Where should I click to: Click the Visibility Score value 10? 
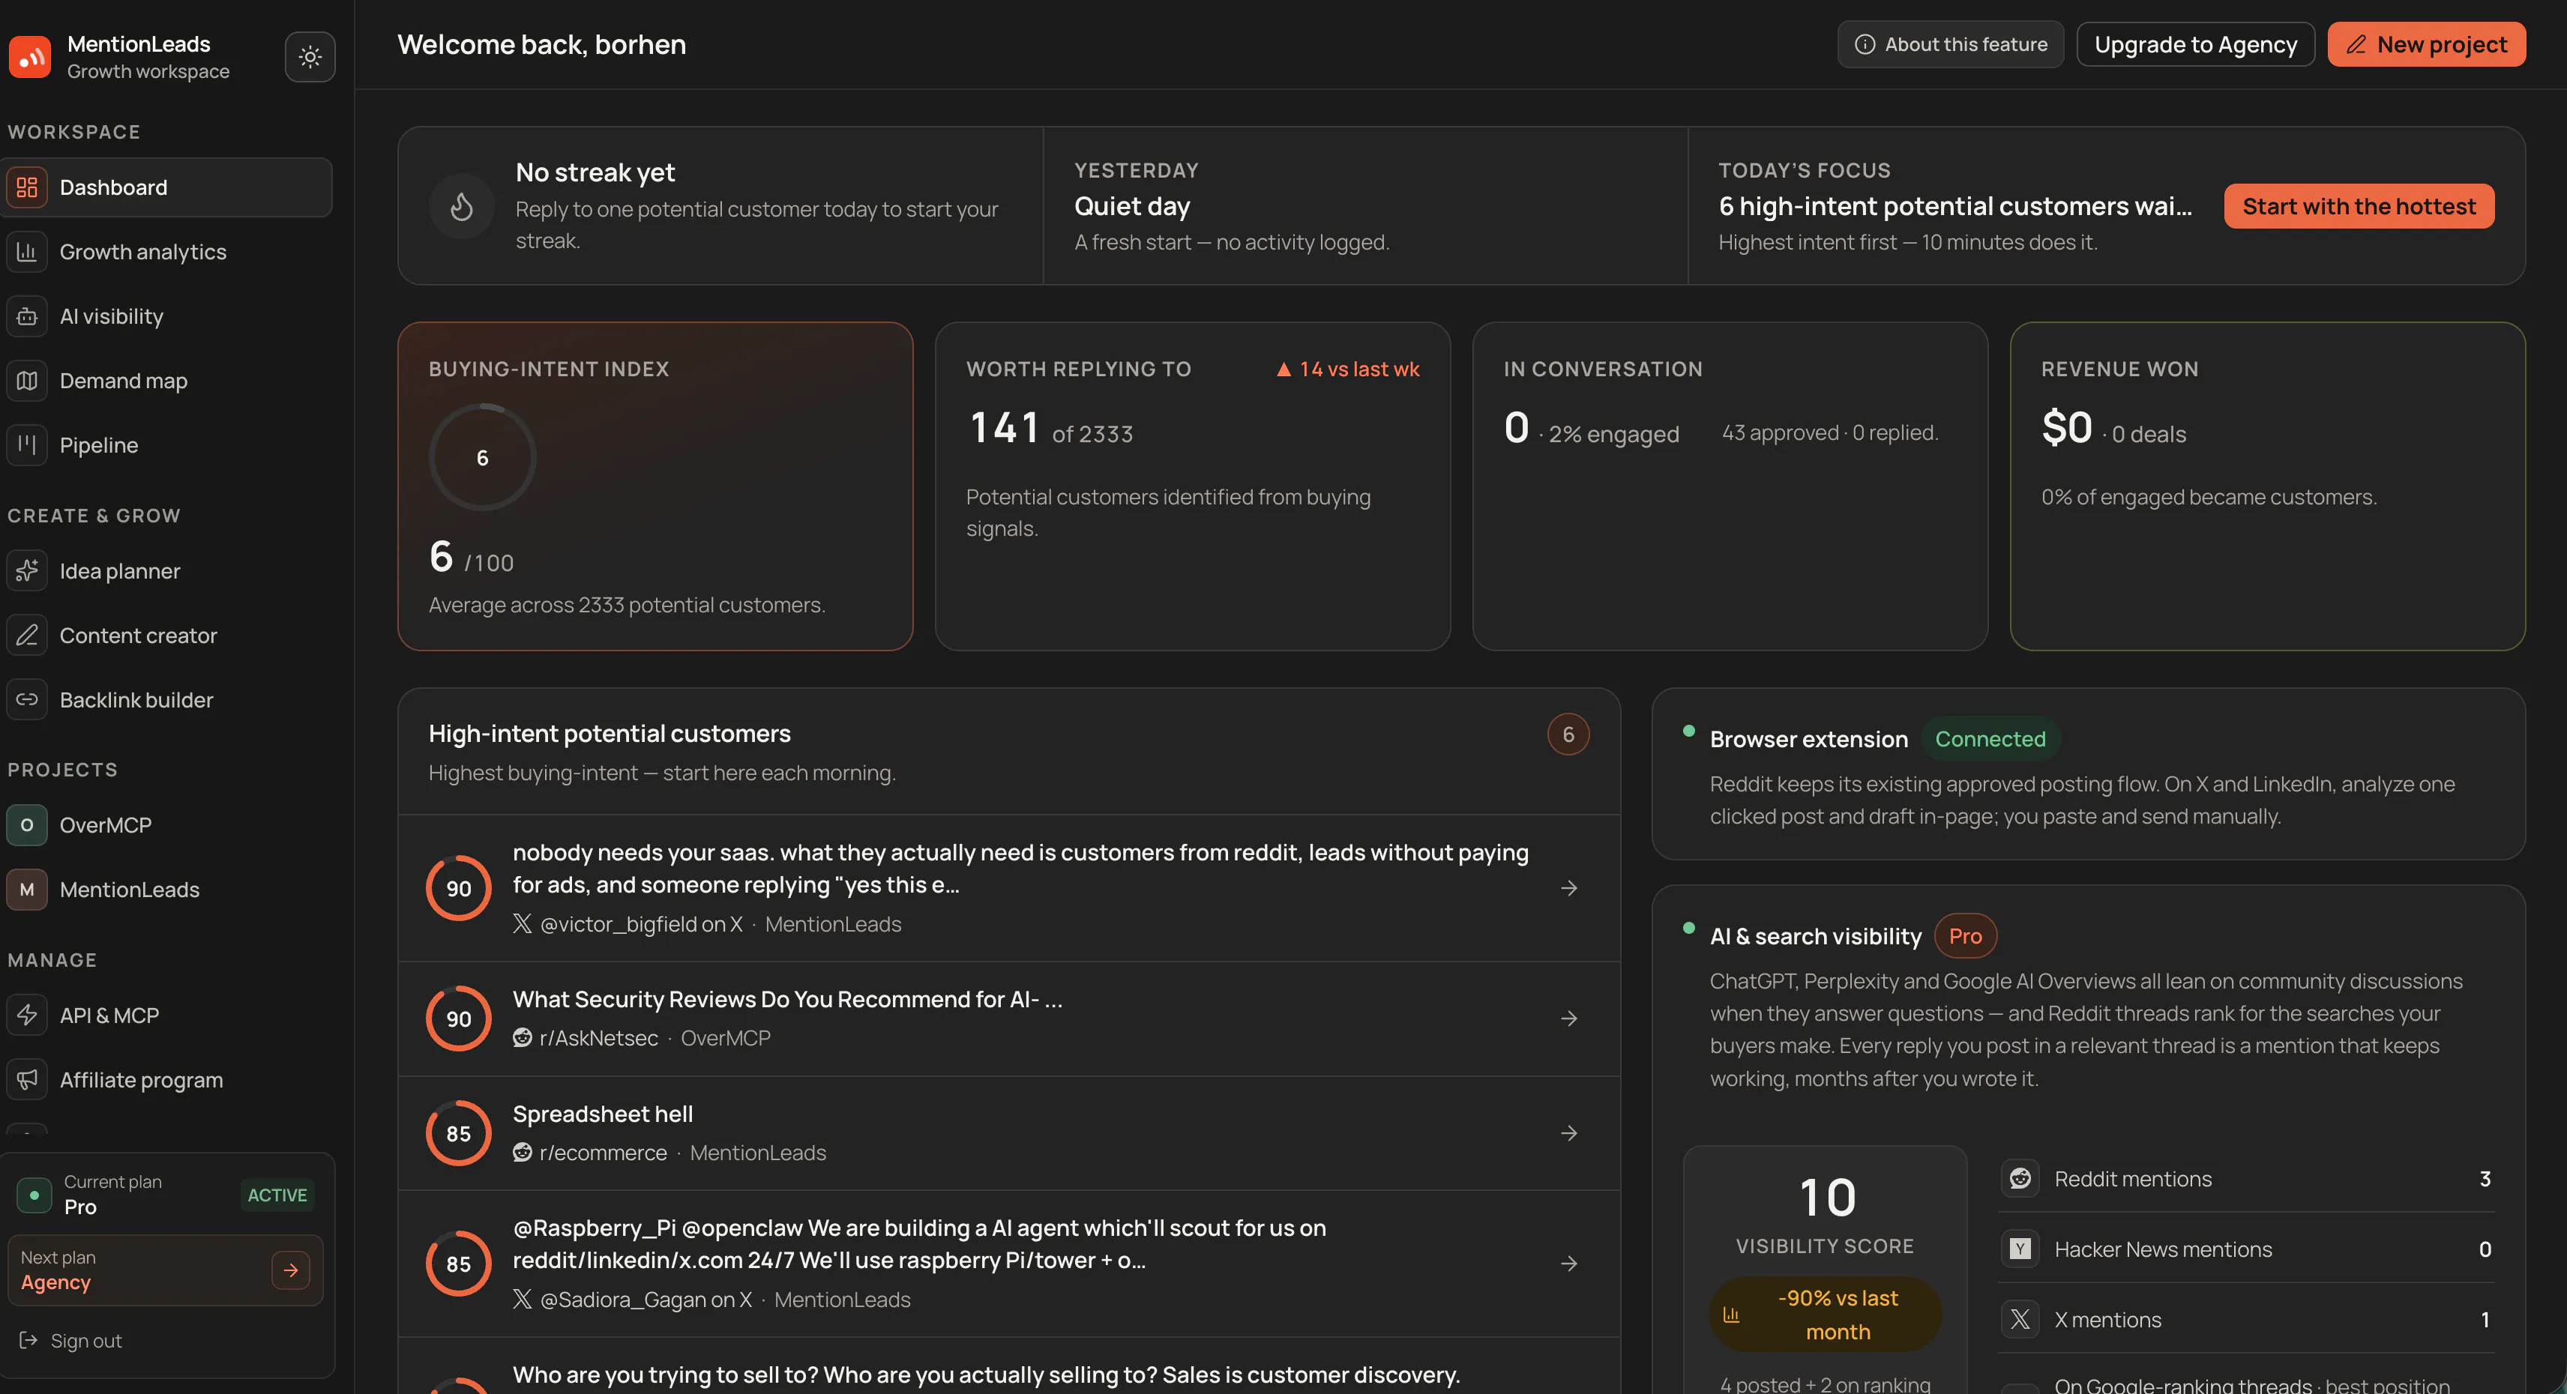(1826, 1197)
